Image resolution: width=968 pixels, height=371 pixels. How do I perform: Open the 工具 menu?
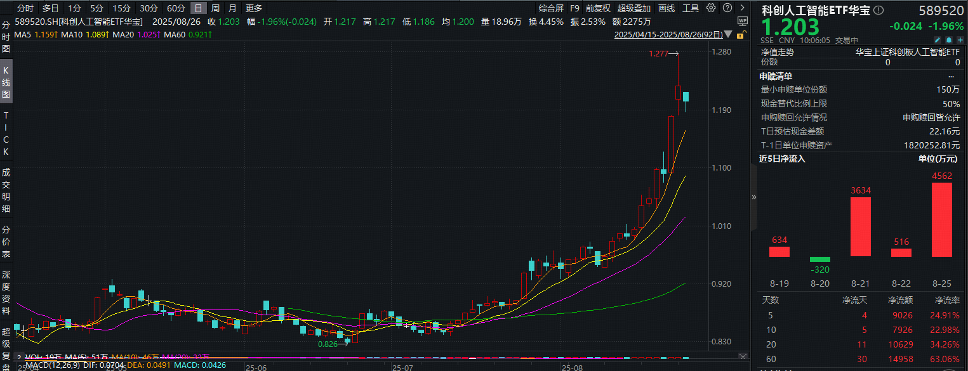(x=691, y=8)
